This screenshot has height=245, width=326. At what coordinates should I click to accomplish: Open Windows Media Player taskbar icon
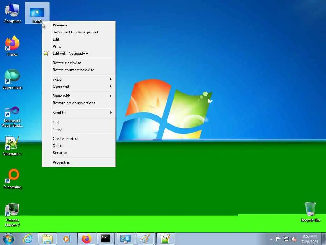coord(67,239)
